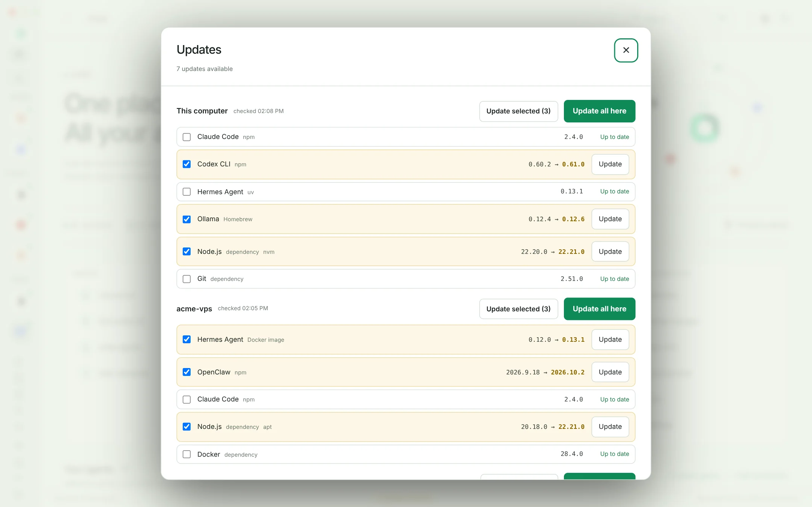
Task: Check the Claude Code checkbox under This computer
Action: click(x=186, y=137)
